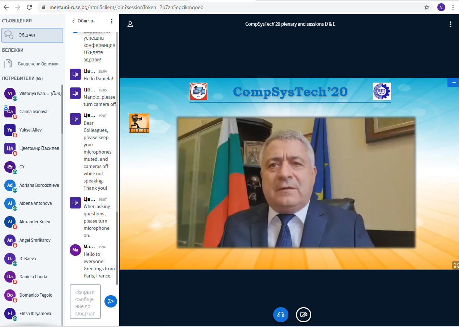
Task: Open the Chrome profile avatar
Action: coord(441,7)
